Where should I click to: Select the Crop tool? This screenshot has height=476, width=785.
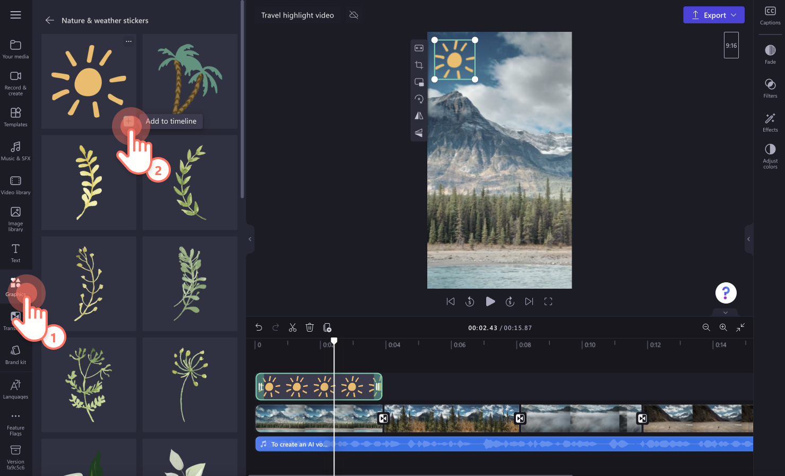(419, 65)
